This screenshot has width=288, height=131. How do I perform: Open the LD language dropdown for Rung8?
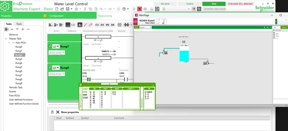[x=56, y=68]
